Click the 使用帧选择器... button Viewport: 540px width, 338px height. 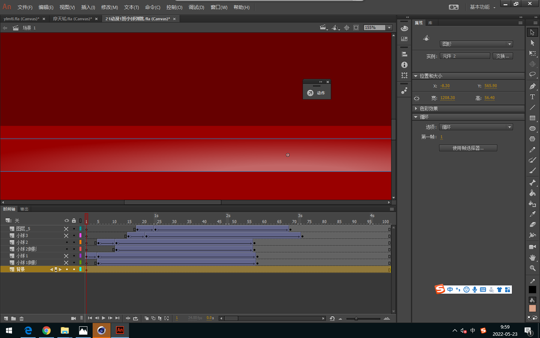pyautogui.click(x=468, y=148)
